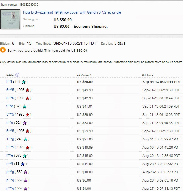Screen dimensions: 183x191
Task: Open the India to Switzerland 1949 cover listing
Action: (72, 12)
